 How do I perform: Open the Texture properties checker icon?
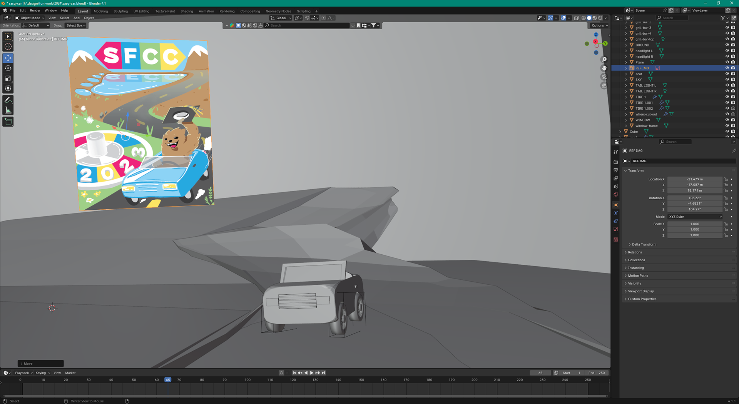[615, 239]
